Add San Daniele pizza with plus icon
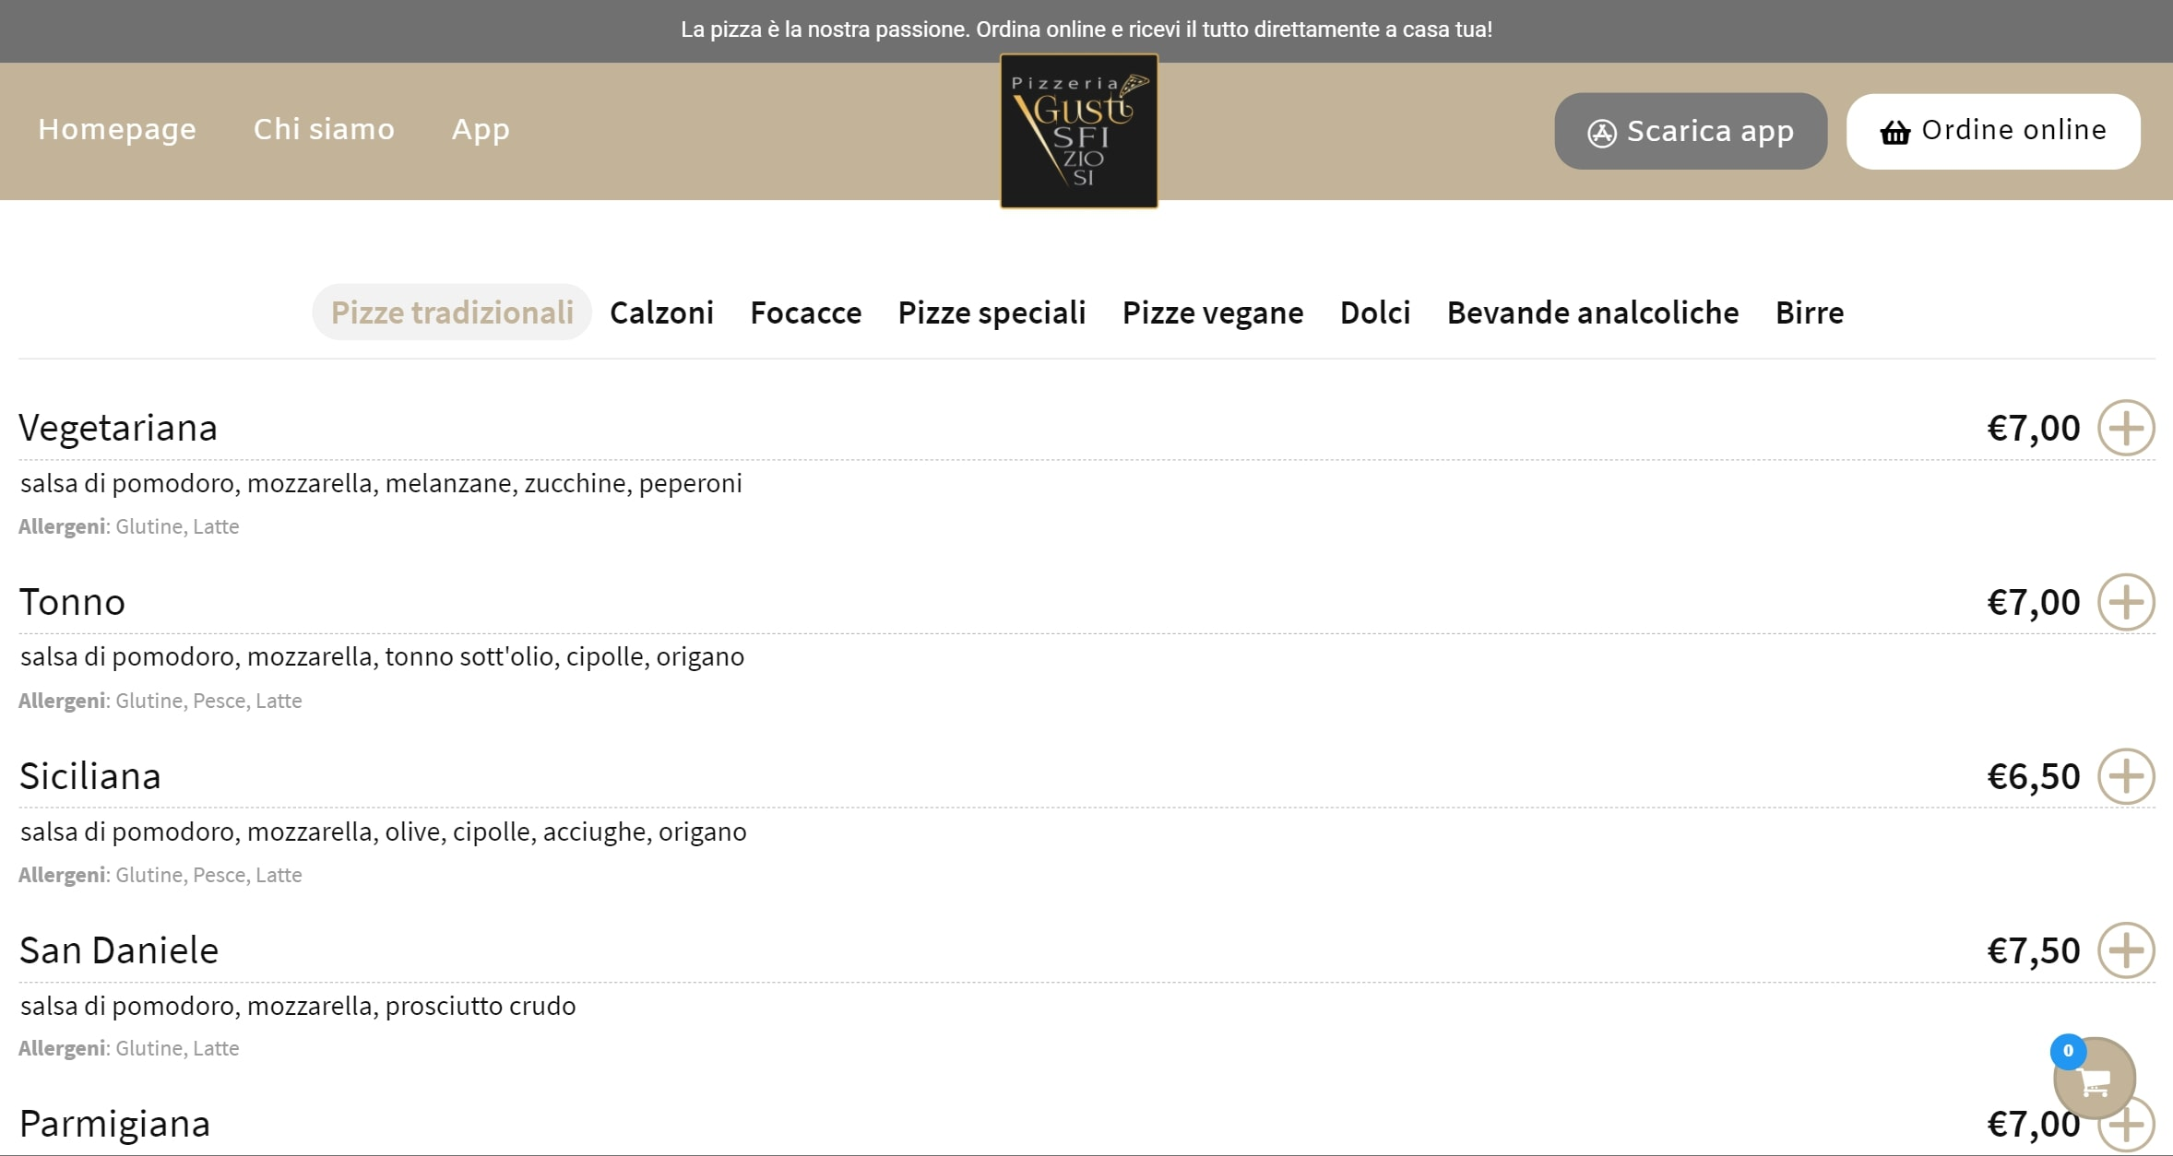 2126,950
